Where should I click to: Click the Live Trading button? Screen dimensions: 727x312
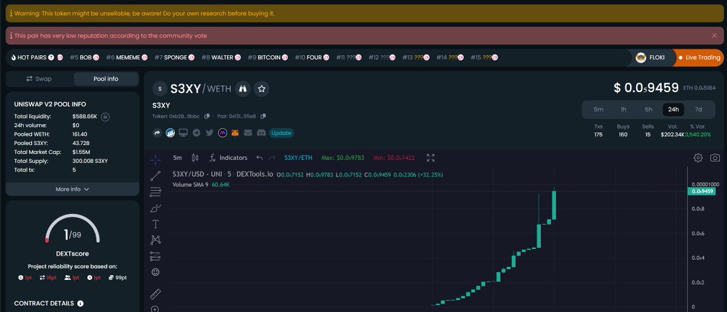pos(699,58)
